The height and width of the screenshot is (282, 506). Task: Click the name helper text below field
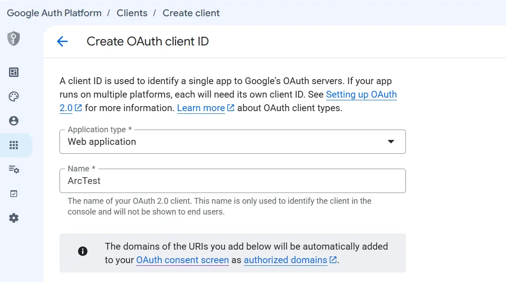[220, 206]
